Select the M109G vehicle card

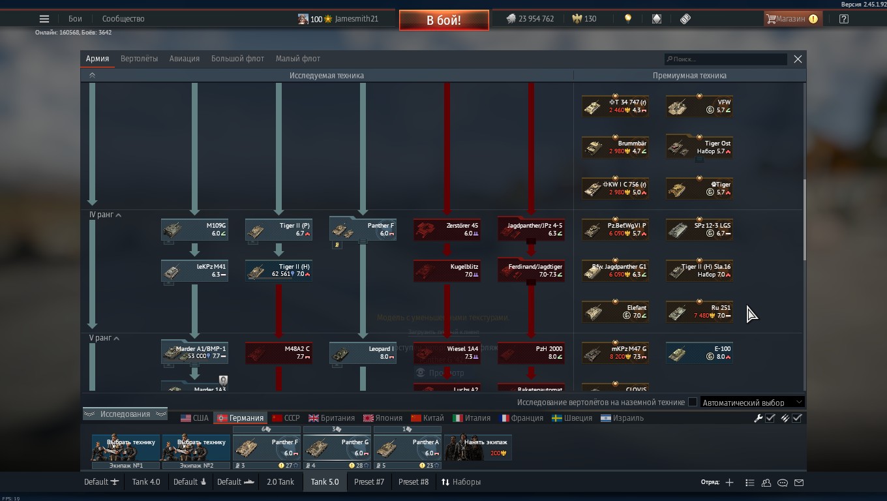coord(195,230)
